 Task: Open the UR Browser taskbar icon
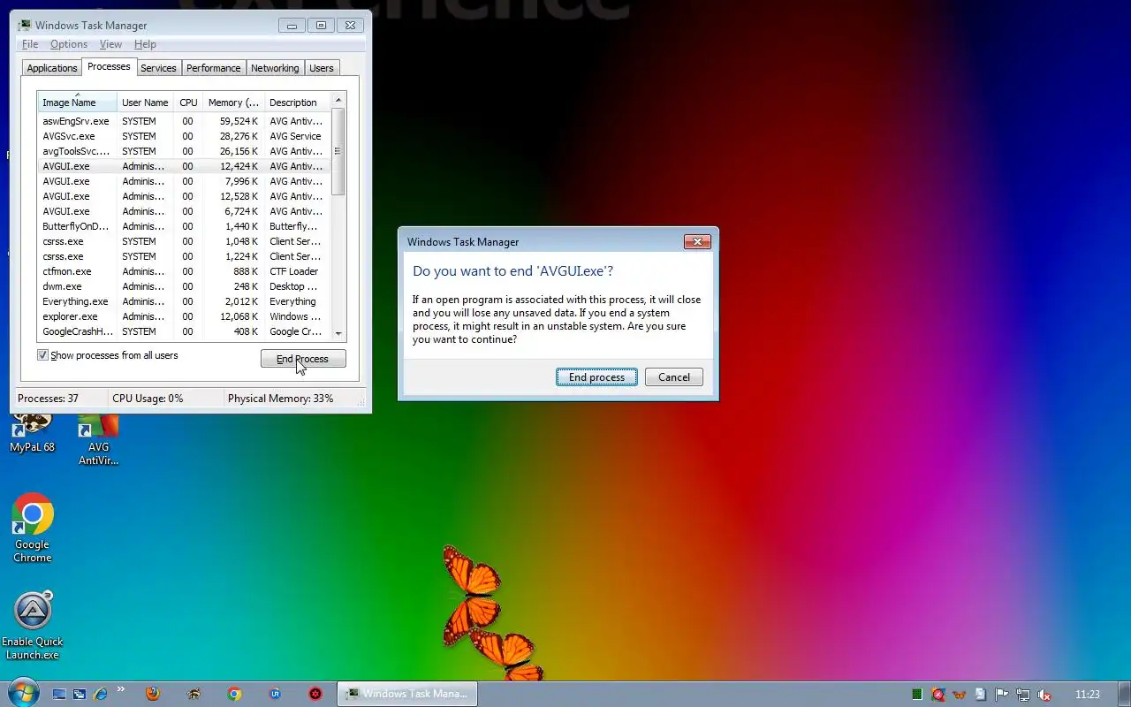coord(275,695)
